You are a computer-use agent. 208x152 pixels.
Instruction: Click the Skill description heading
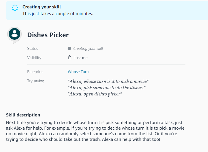point(23,115)
